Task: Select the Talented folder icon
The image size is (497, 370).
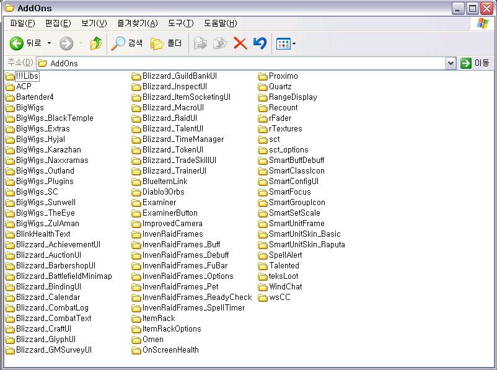Action: [263, 266]
